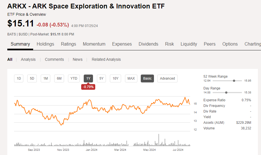Switch chart to 10Y range
261x155 pixels.
(115, 78)
